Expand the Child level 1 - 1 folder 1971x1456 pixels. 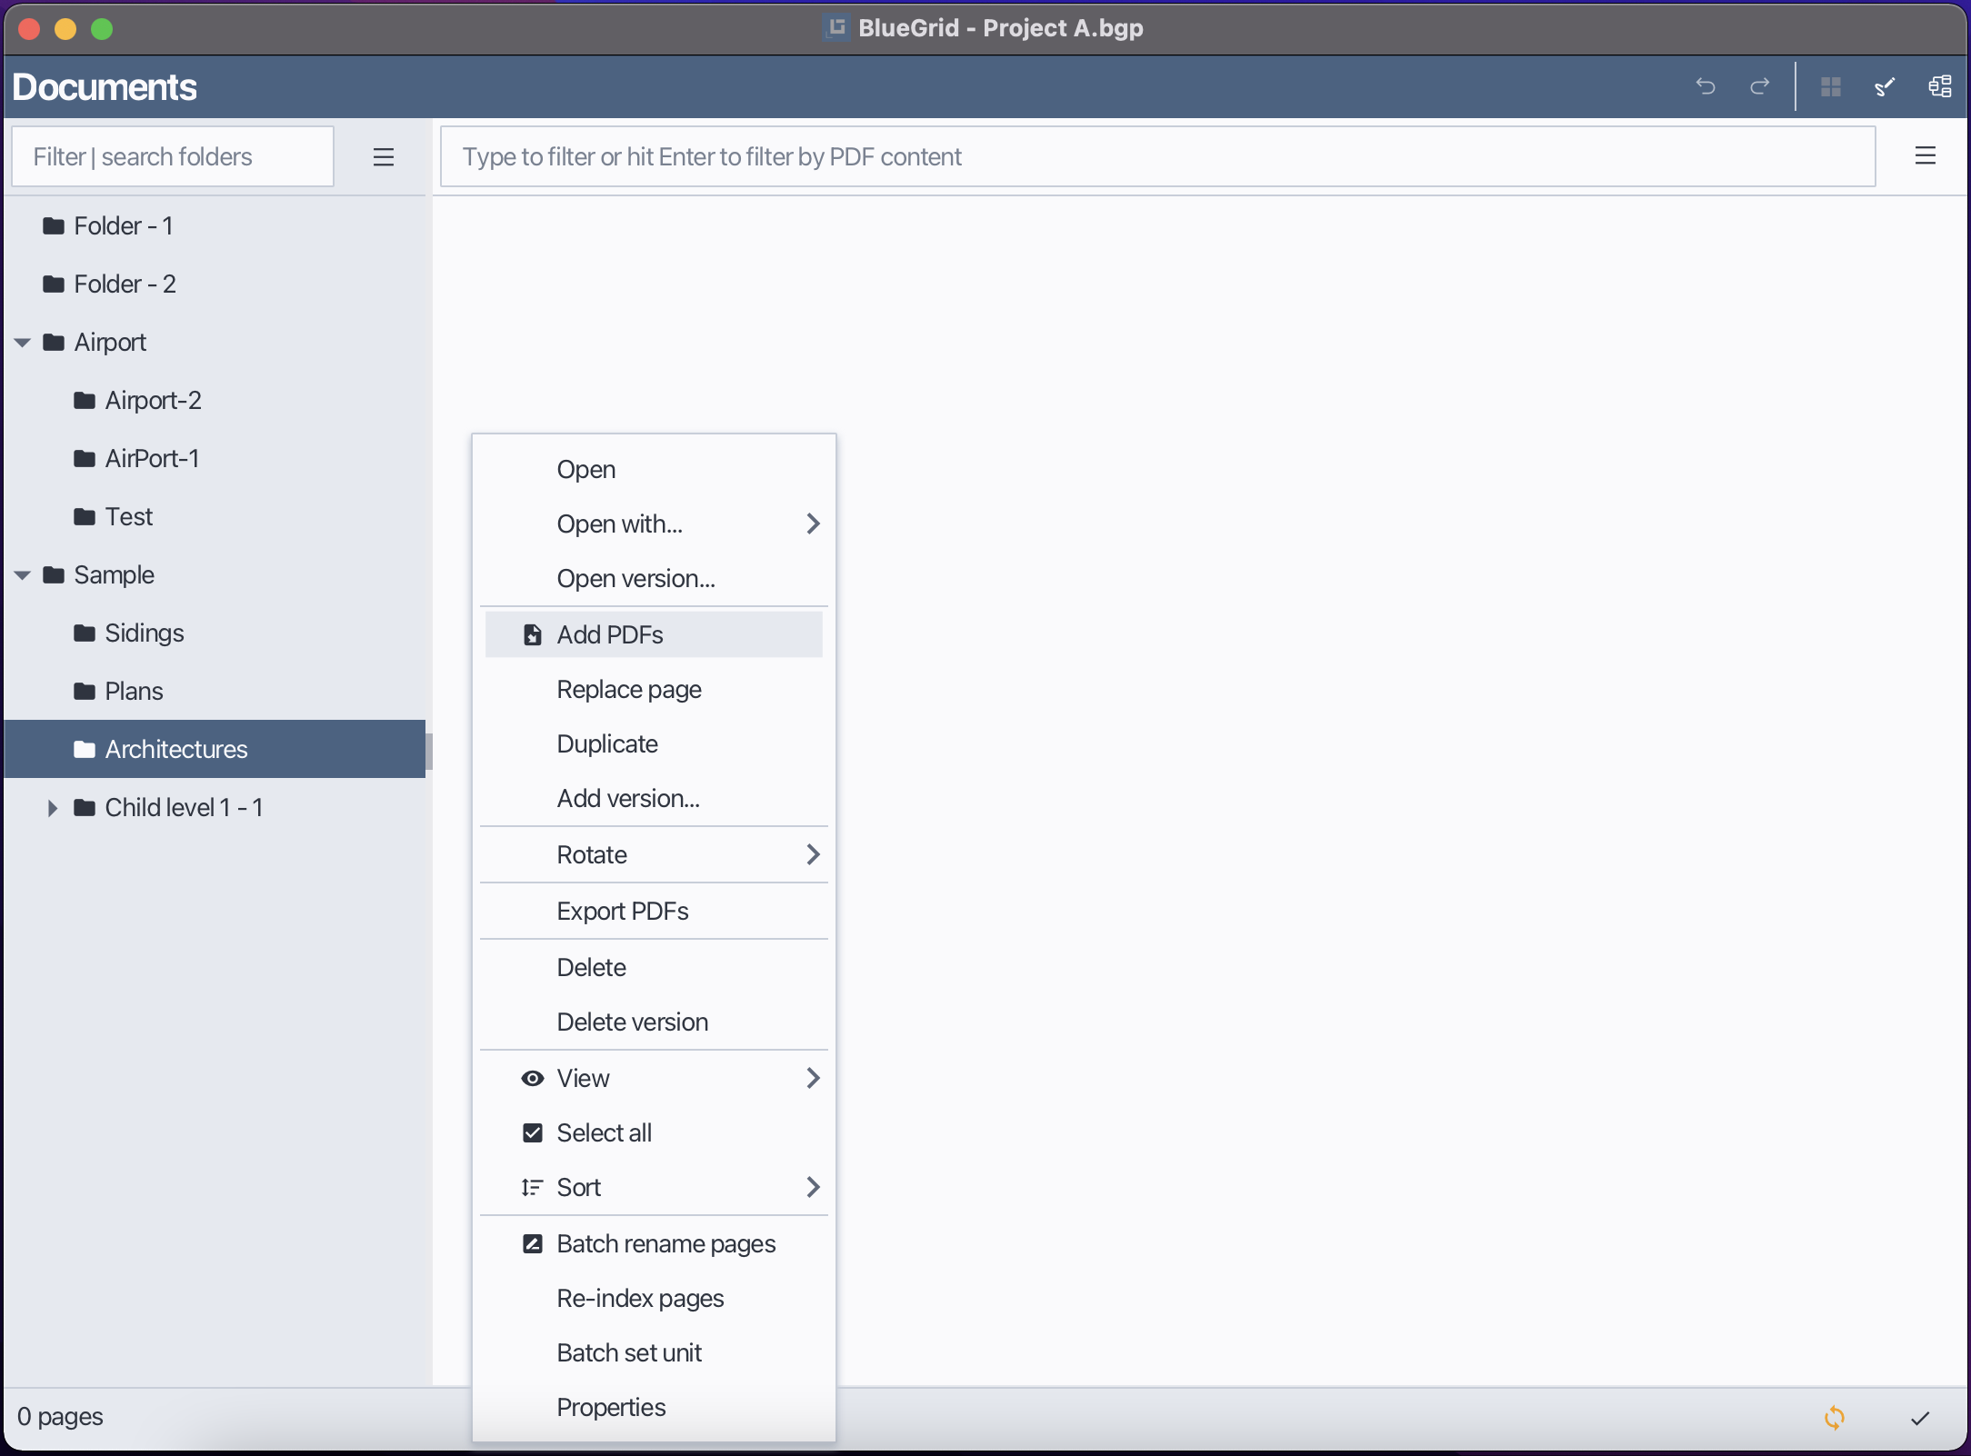[52, 807]
